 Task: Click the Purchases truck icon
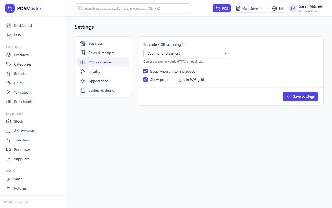[9, 149]
